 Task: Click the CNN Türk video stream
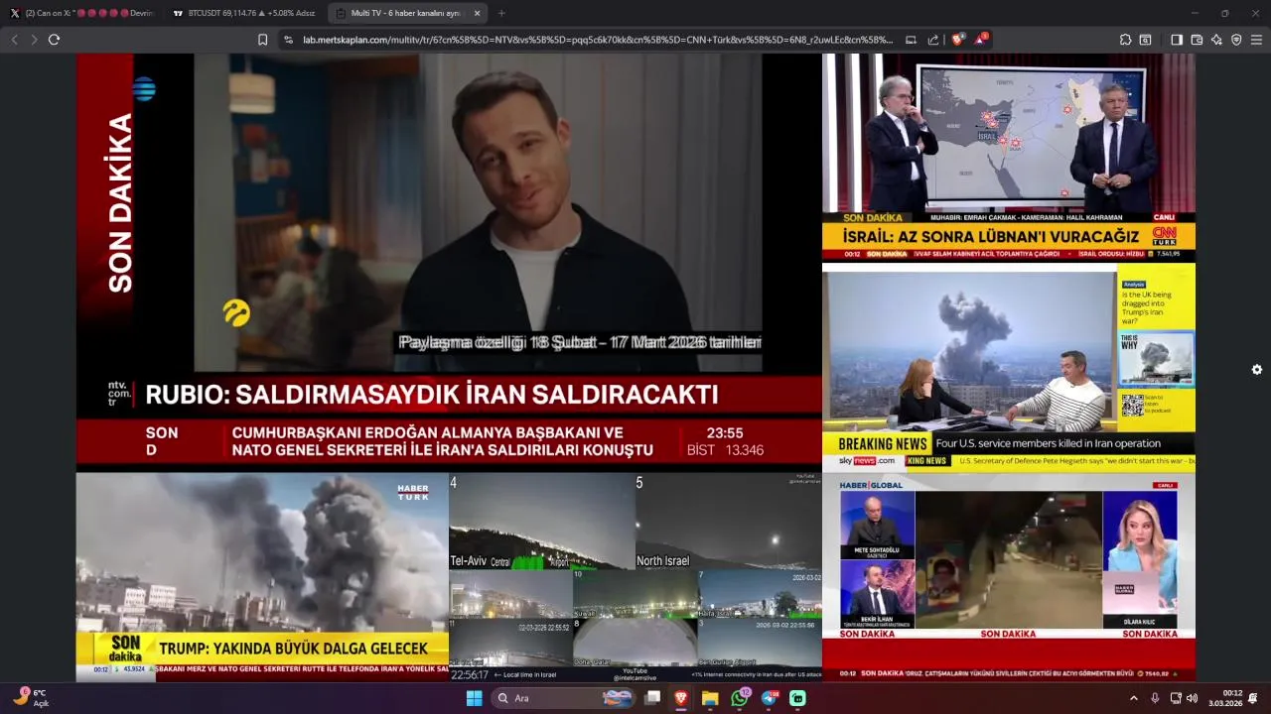(1009, 157)
